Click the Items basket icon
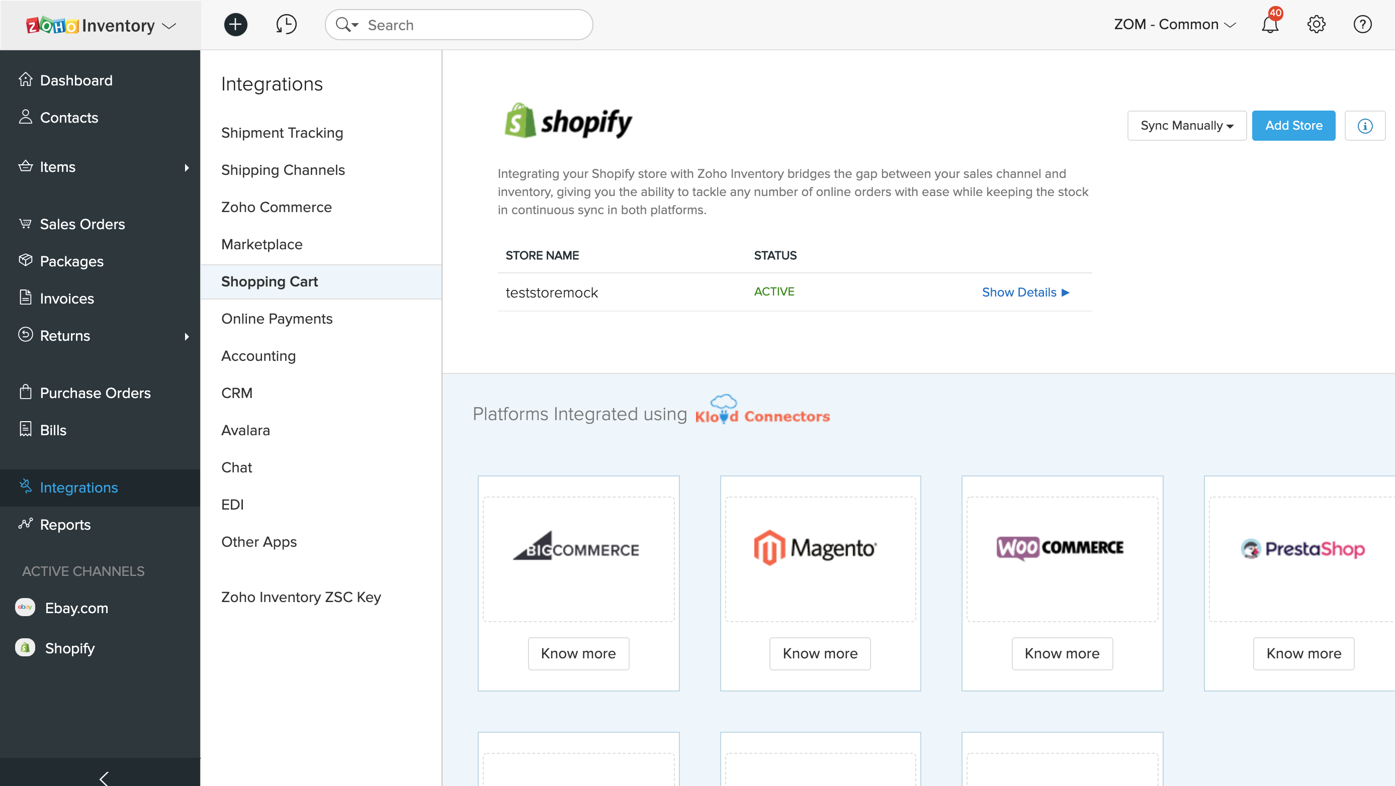 (26, 166)
